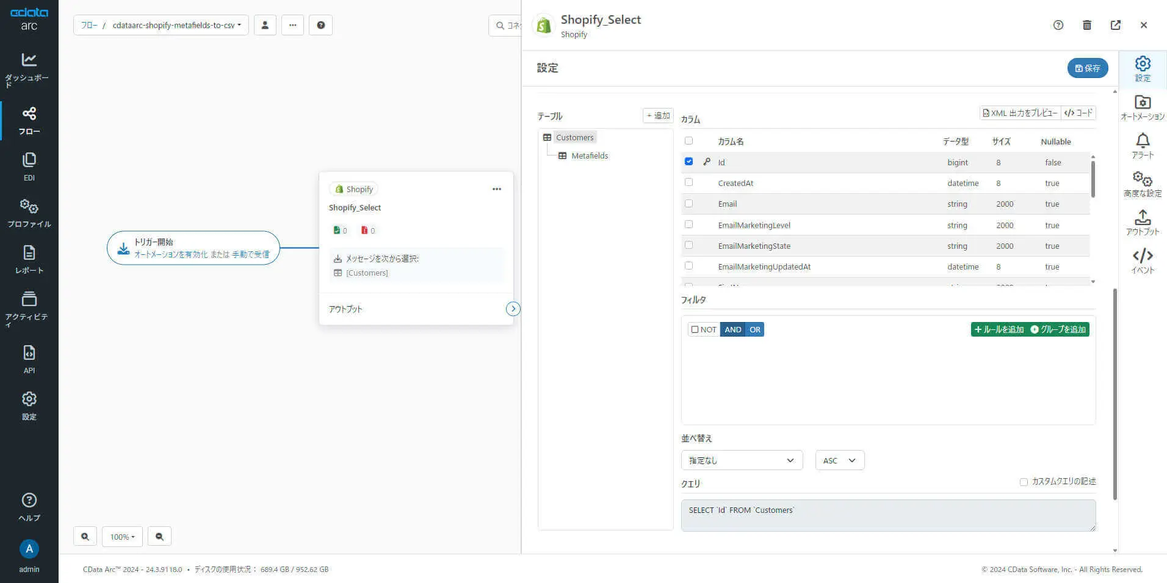The height and width of the screenshot is (583, 1167).
Task: Open the sort column dropdown
Action: [x=742, y=460]
